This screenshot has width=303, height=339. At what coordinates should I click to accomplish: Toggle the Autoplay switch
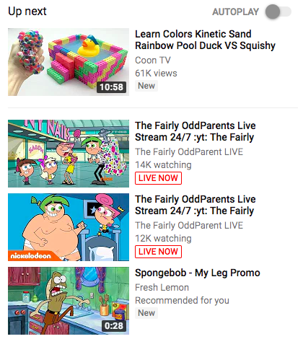tap(278, 12)
